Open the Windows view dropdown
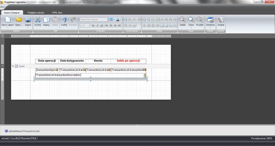The image size is (275, 146). tap(210, 28)
